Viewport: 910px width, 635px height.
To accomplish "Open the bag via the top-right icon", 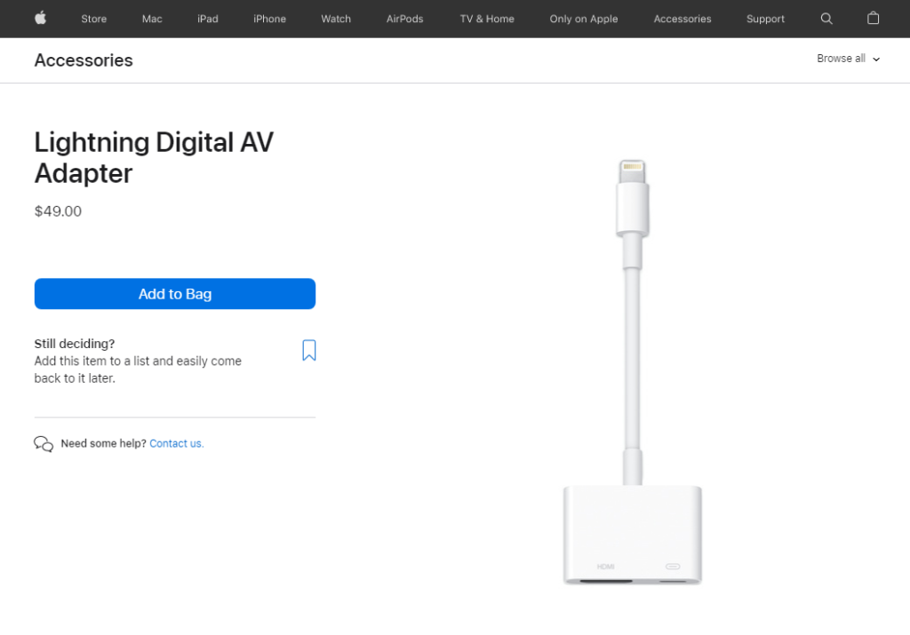I will coord(873,19).
